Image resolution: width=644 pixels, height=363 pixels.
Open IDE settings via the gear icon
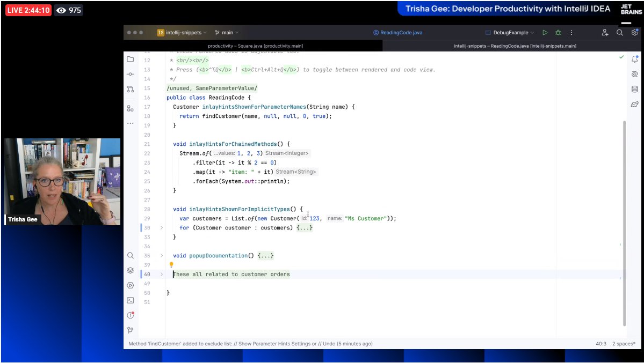pyautogui.click(x=634, y=32)
